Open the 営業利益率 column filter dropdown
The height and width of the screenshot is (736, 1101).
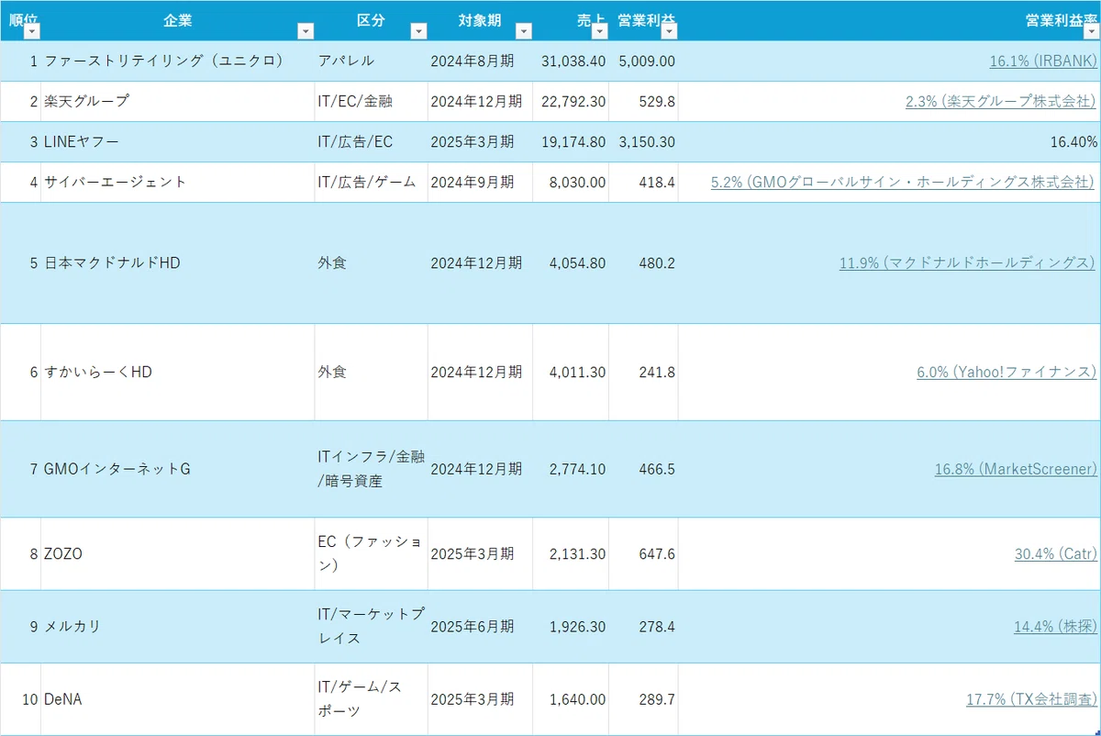point(1091,31)
